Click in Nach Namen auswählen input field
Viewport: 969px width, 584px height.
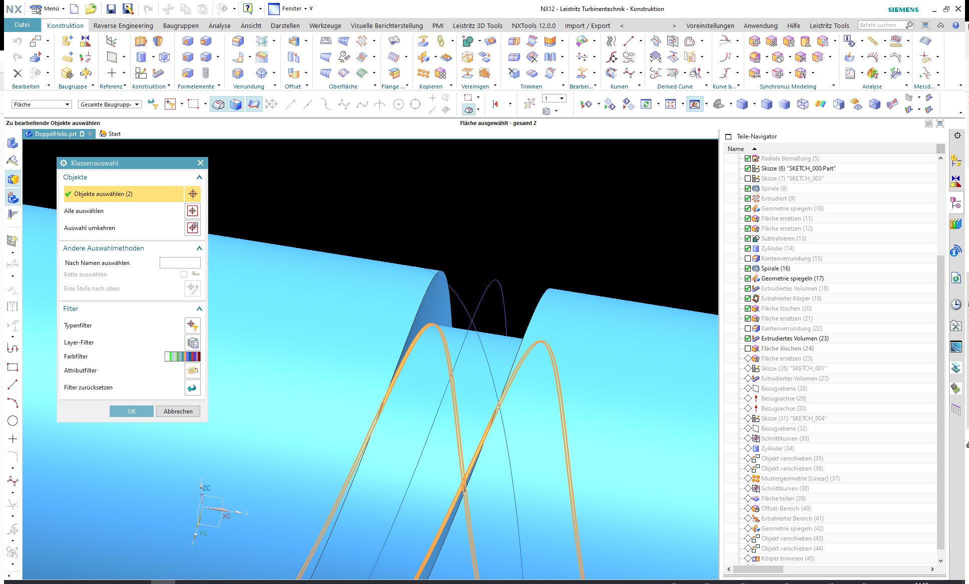(180, 262)
